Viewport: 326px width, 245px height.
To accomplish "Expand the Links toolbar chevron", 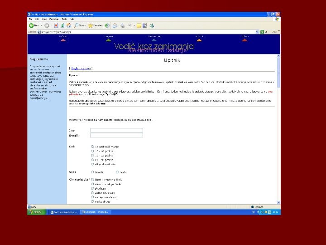I will tap(279, 31).
